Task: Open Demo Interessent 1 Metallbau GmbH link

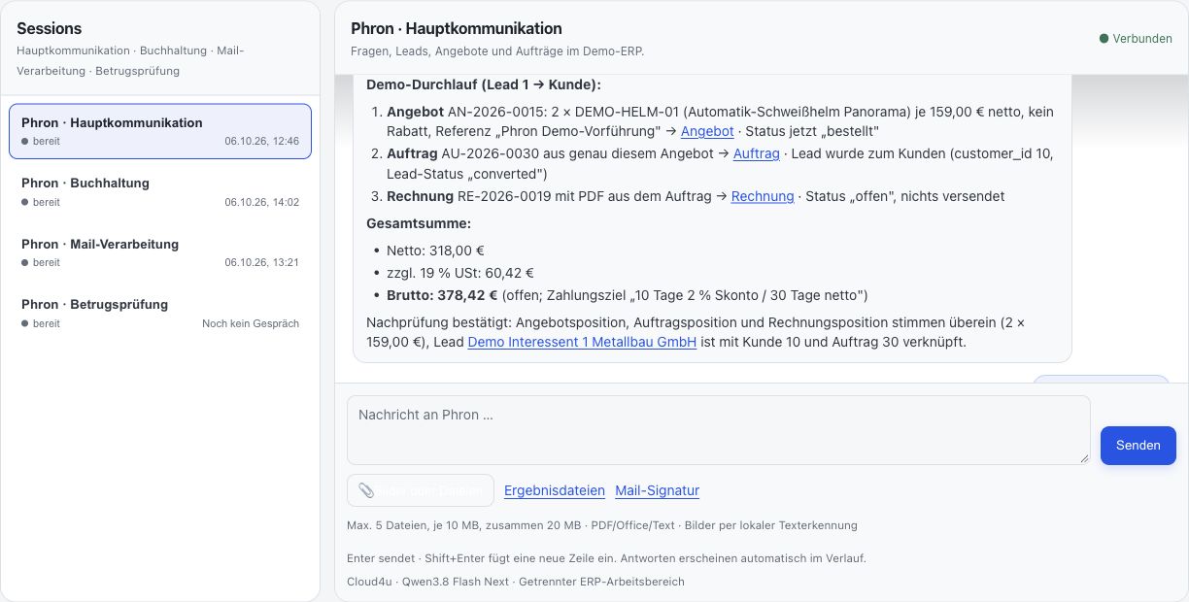Action: [582, 342]
